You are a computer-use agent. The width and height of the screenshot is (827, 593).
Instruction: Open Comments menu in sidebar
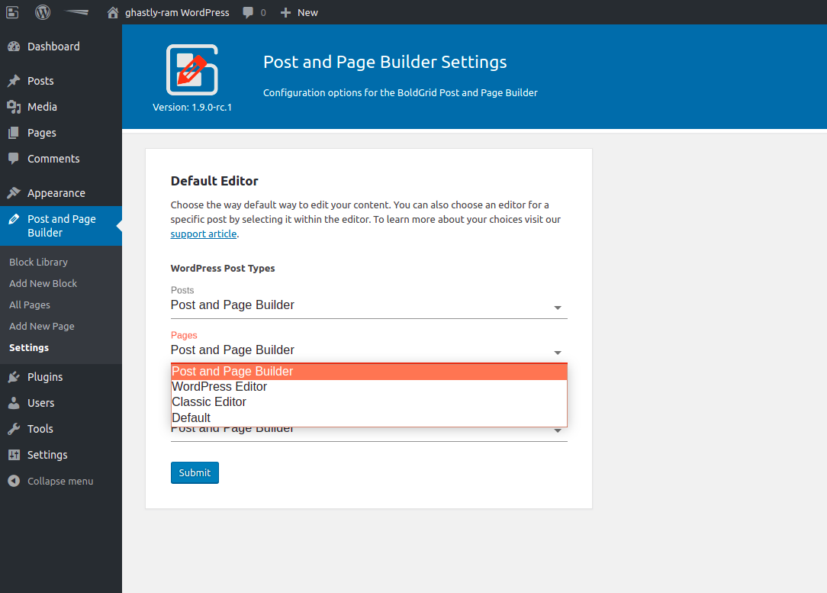coord(53,159)
